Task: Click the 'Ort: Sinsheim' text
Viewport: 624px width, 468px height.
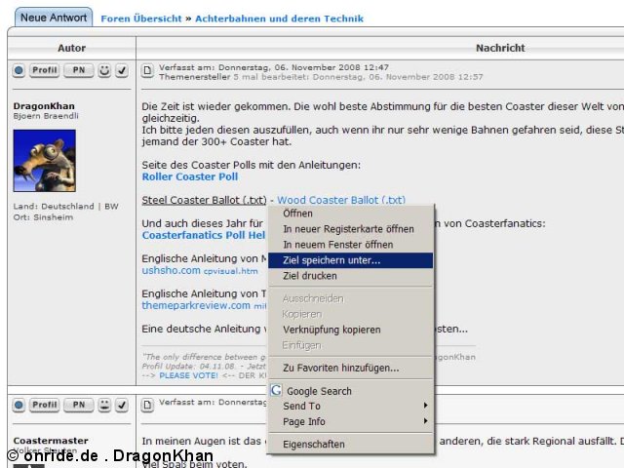Action: [43, 217]
